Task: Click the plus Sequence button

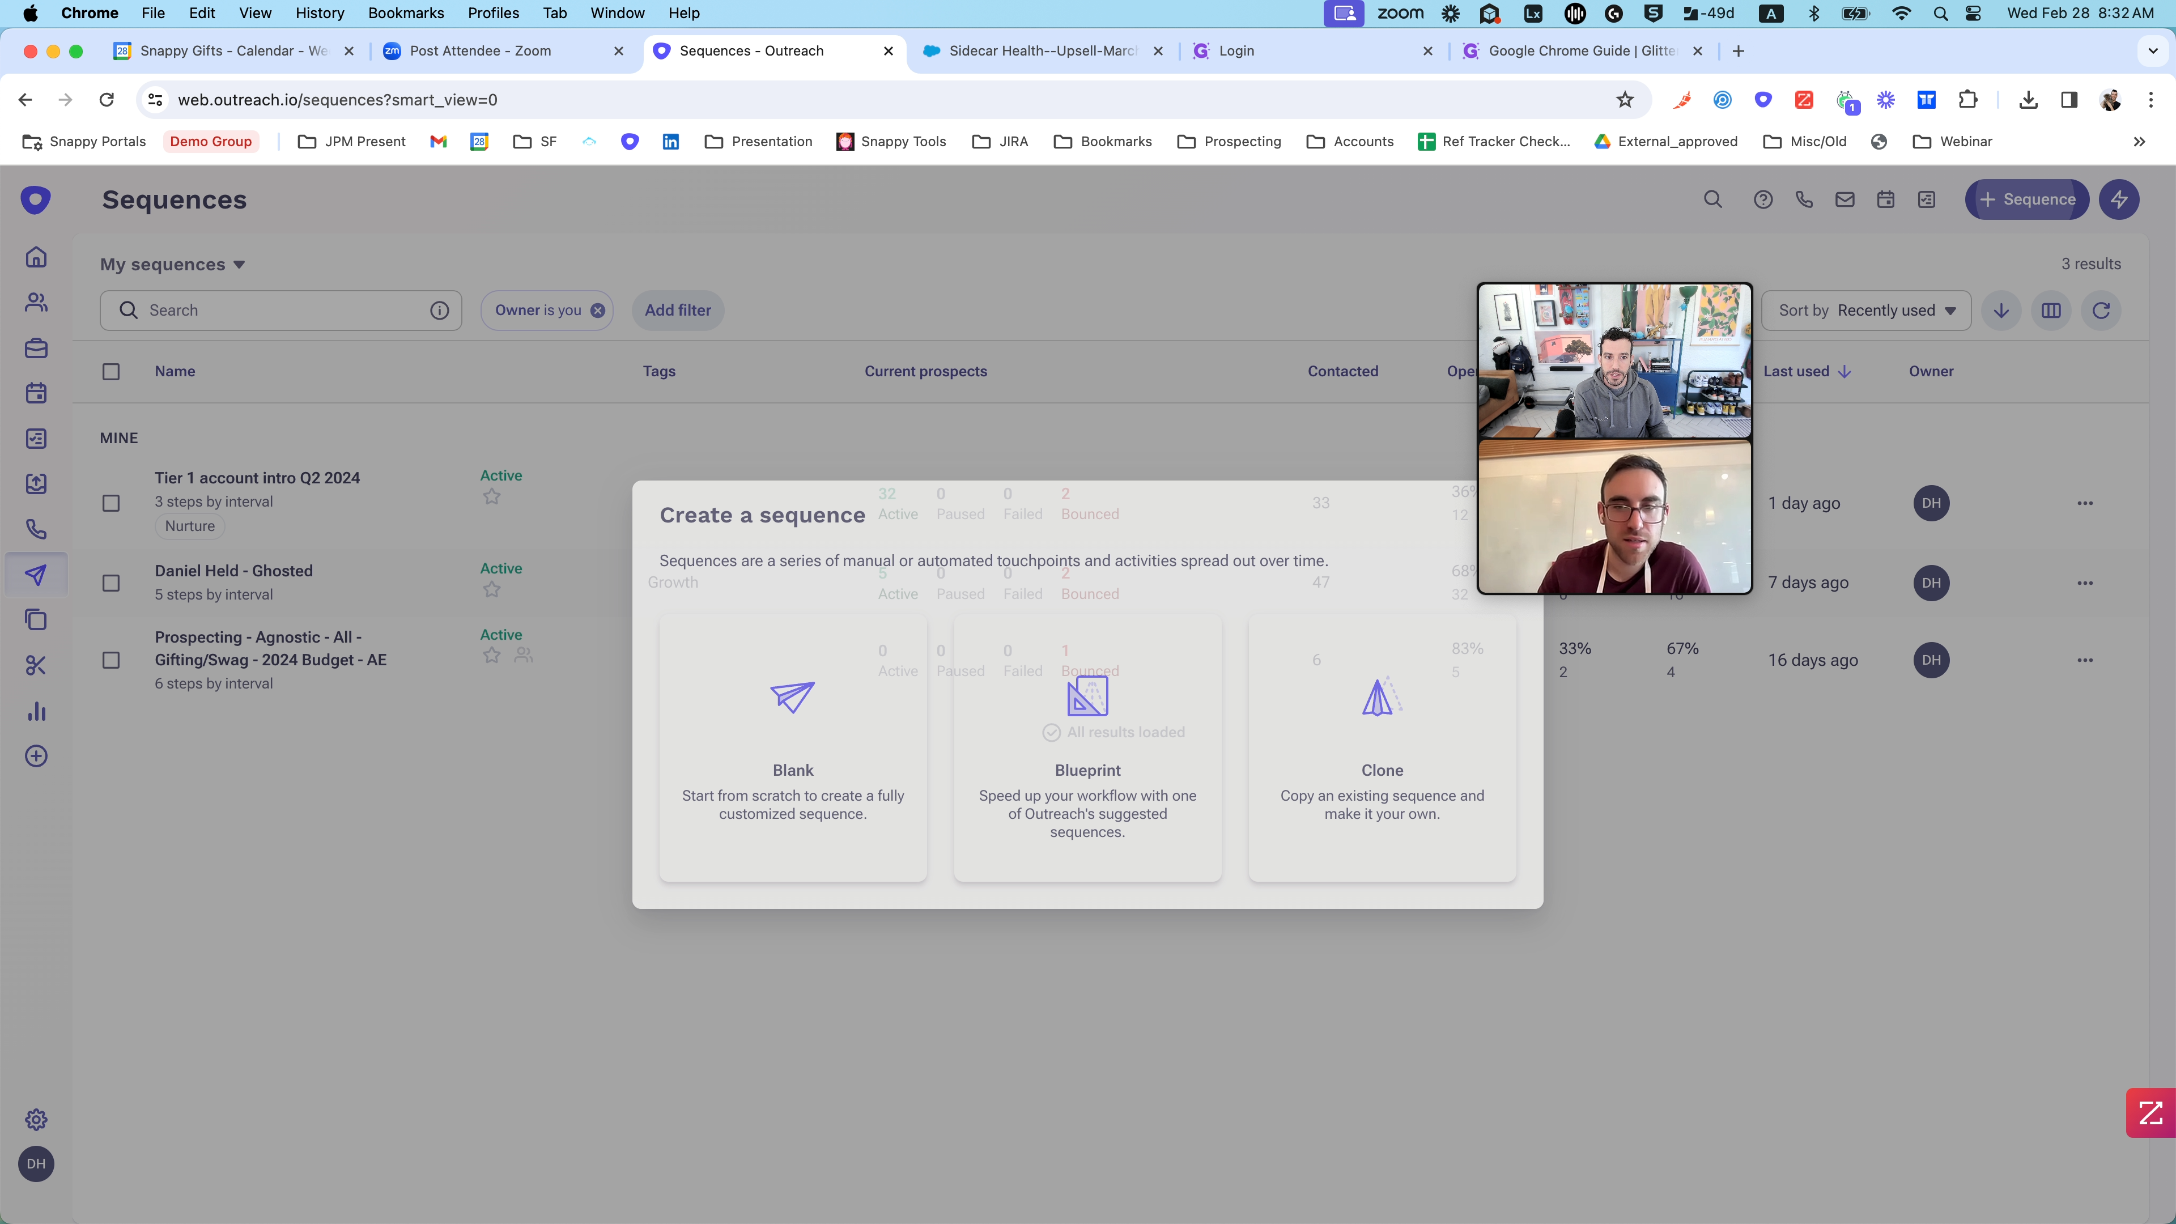Action: click(x=2026, y=199)
